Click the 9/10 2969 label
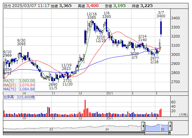Viewport: 192px width, 138px height. (x=7, y=53)
